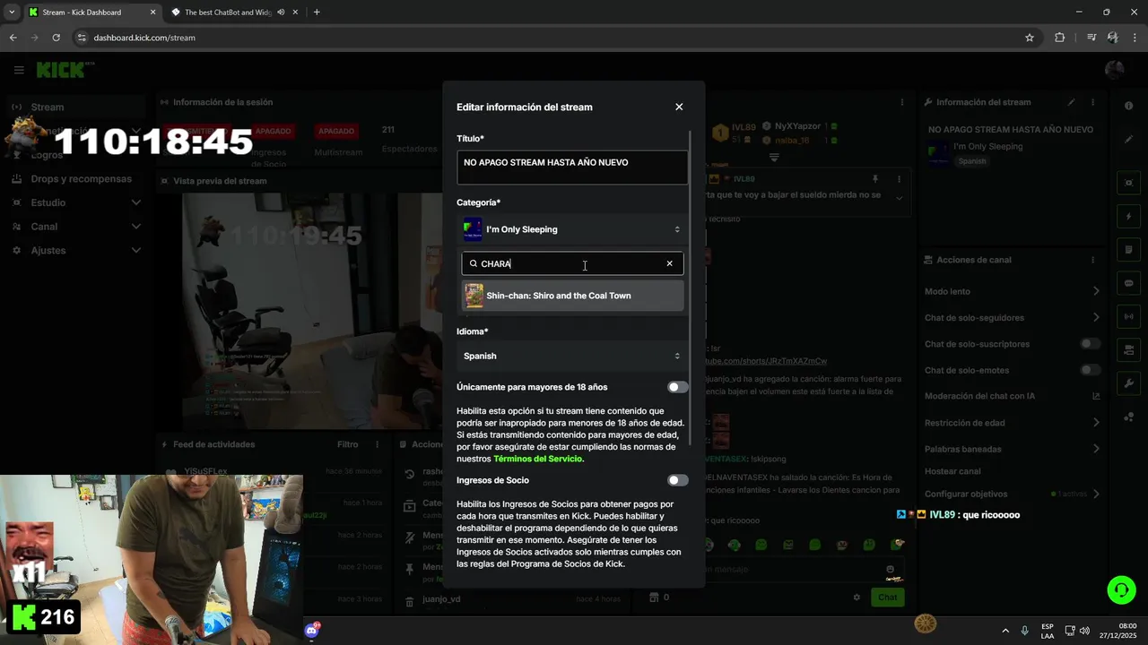Image resolution: width=1148 pixels, height=645 pixels.
Task: Select Shin-chan: Shiro and the Coal Town result
Action: tap(572, 296)
